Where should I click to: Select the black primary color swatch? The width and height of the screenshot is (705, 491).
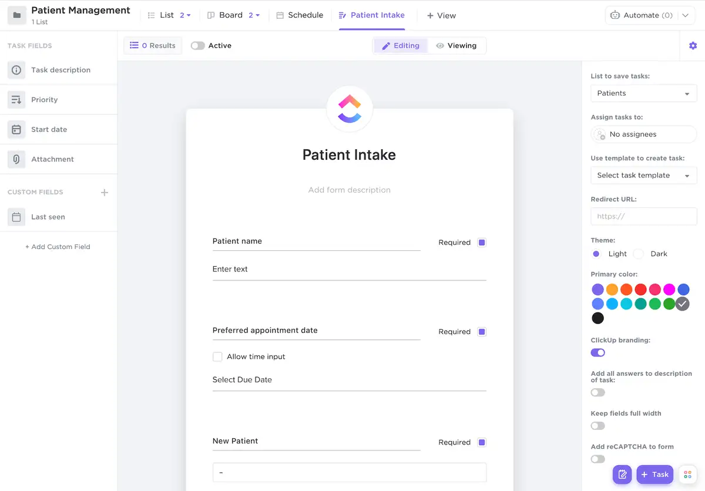[597, 318]
